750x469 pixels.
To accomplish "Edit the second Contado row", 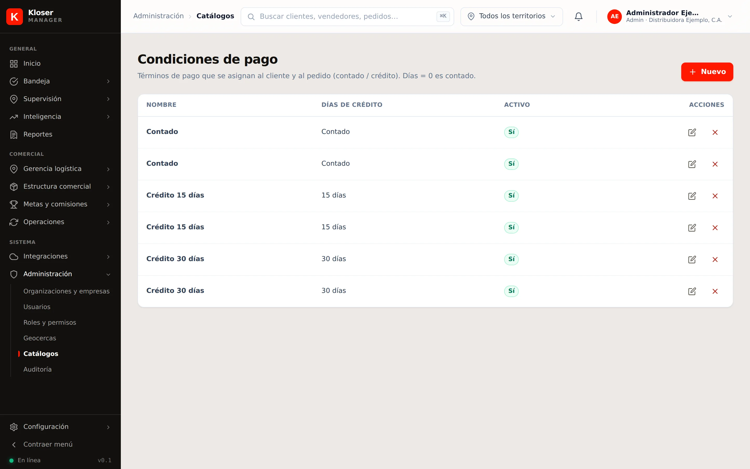I will pos(692,164).
